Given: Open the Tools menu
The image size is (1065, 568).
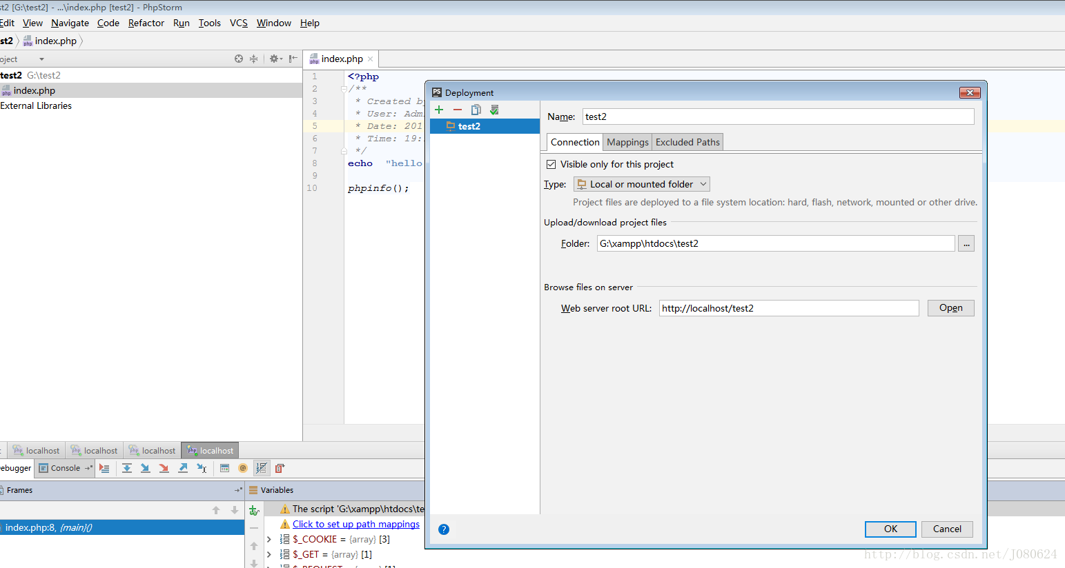Looking at the screenshot, I should 210,23.
